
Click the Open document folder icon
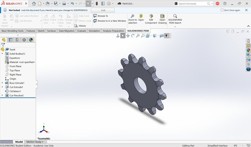(47, 4)
